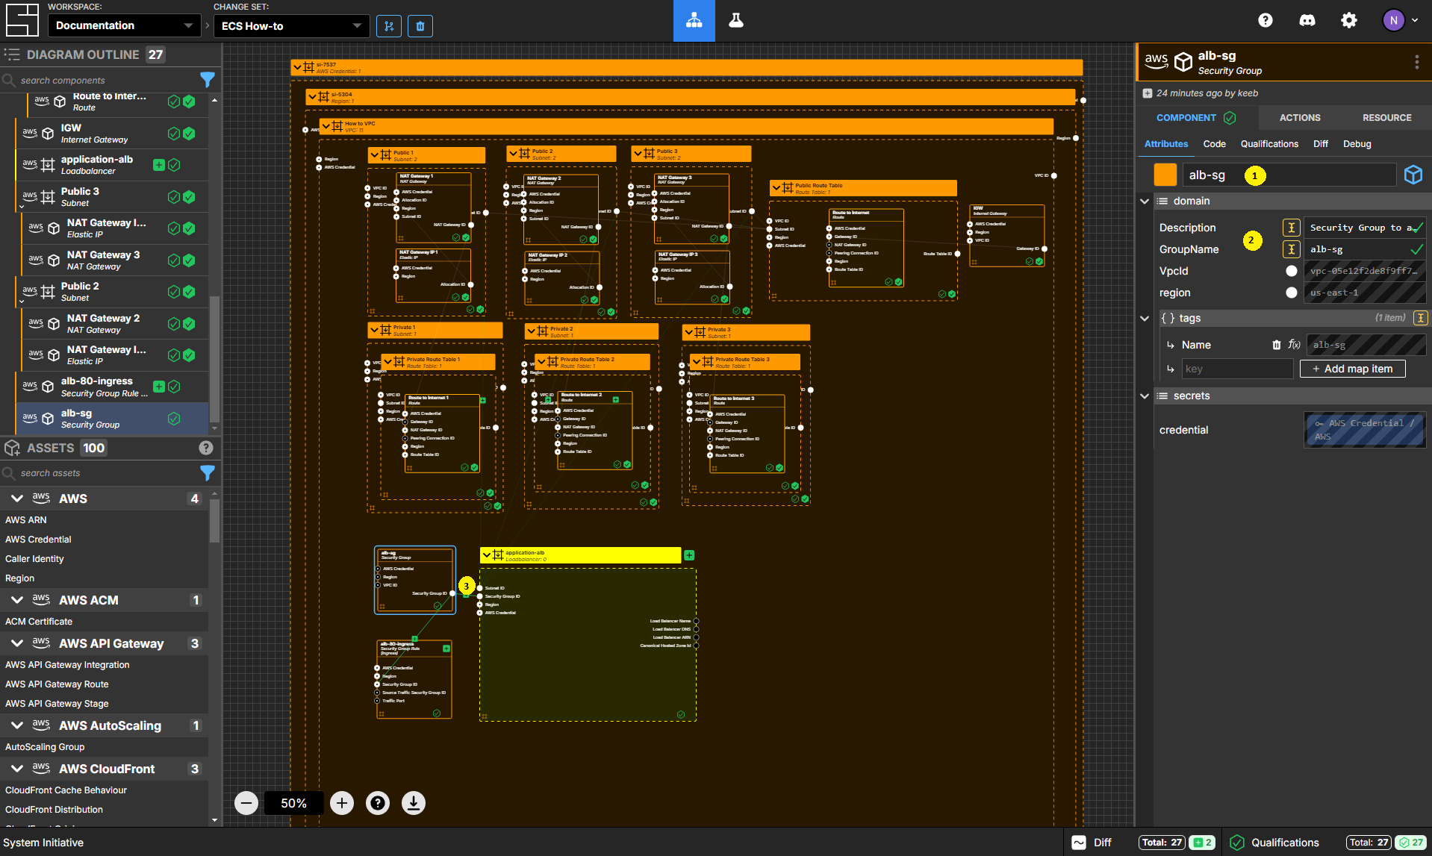The width and height of the screenshot is (1432, 856).
Task: Click the 3D cube component type icon
Action: pyautogui.click(x=1413, y=175)
